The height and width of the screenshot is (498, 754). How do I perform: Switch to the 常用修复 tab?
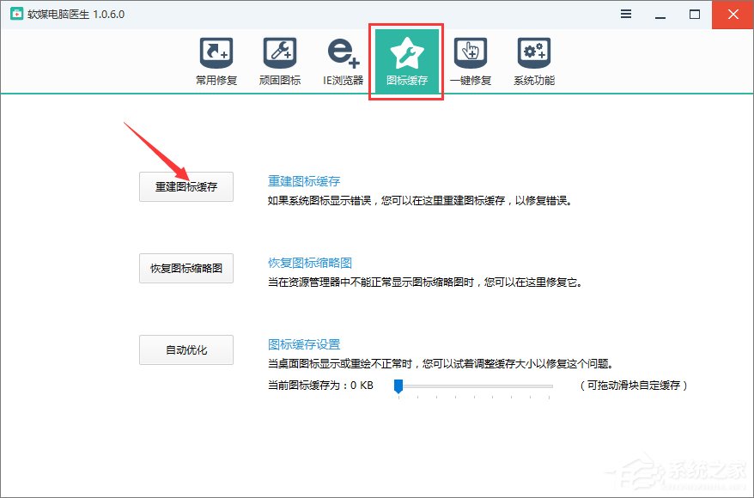[x=216, y=60]
